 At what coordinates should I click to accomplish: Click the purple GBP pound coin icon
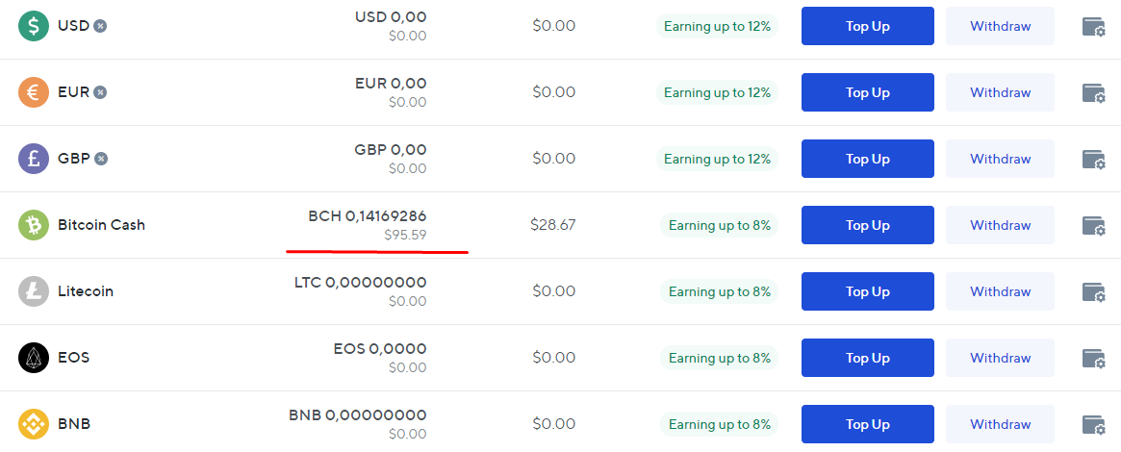[x=34, y=159]
